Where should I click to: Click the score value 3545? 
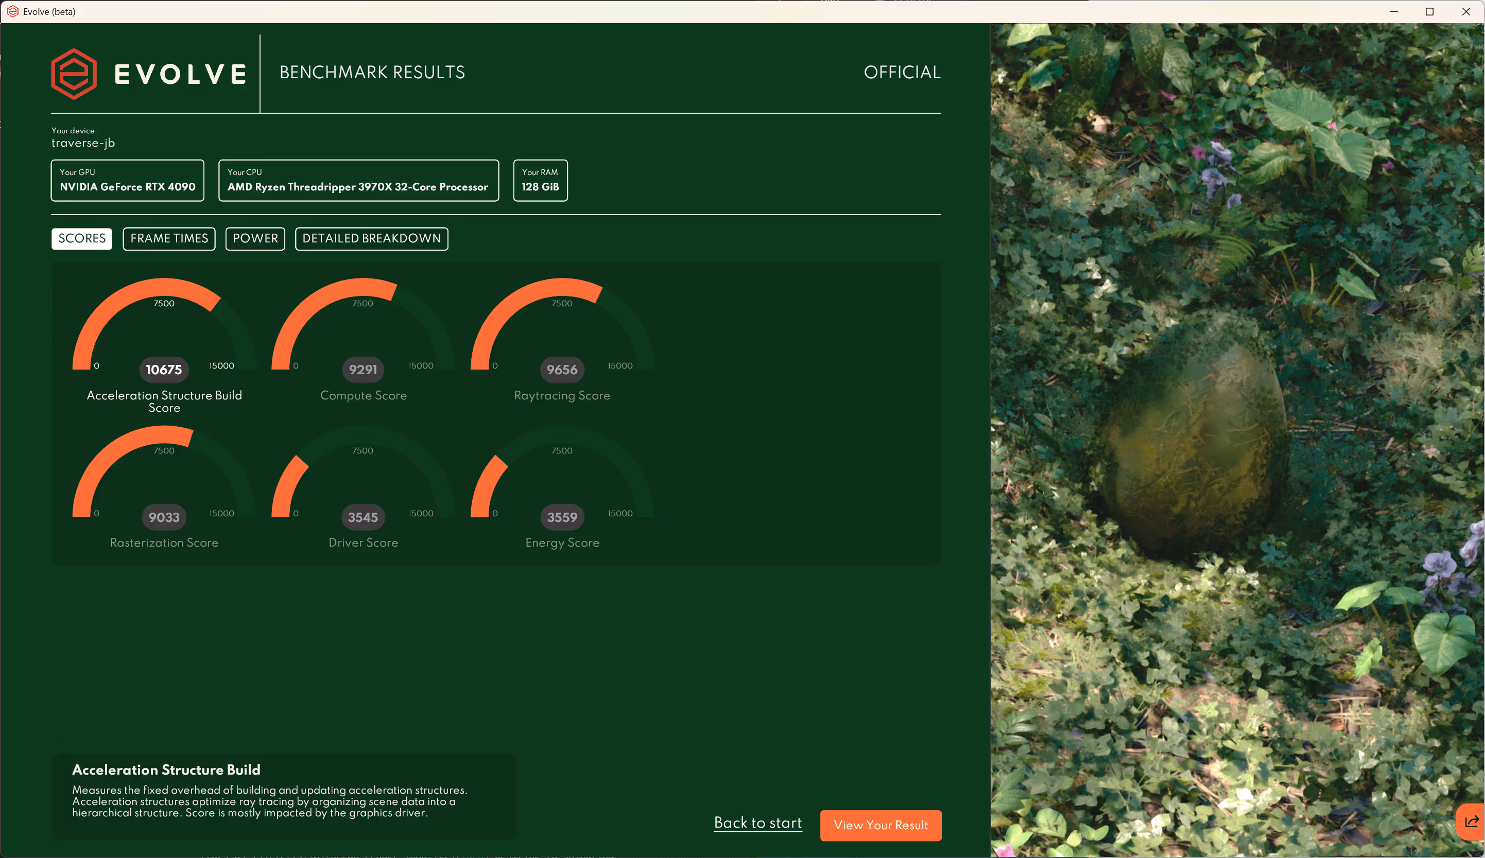point(363,517)
